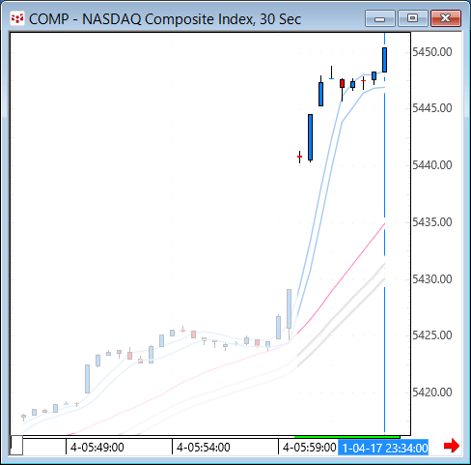This screenshot has width=471, height=465.
Task: Click the 5440.00 price label
Action: click(x=432, y=165)
